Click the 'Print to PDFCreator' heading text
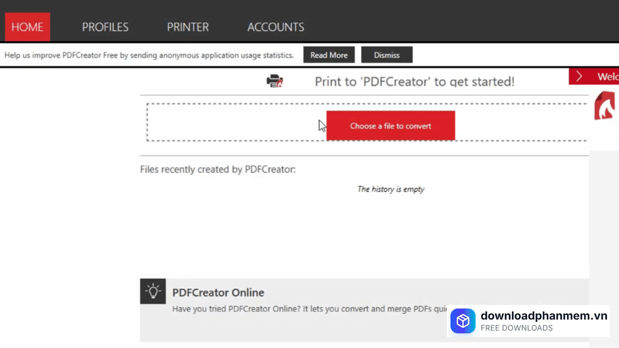This screenshot has width=619, height=348. point(414,82)
